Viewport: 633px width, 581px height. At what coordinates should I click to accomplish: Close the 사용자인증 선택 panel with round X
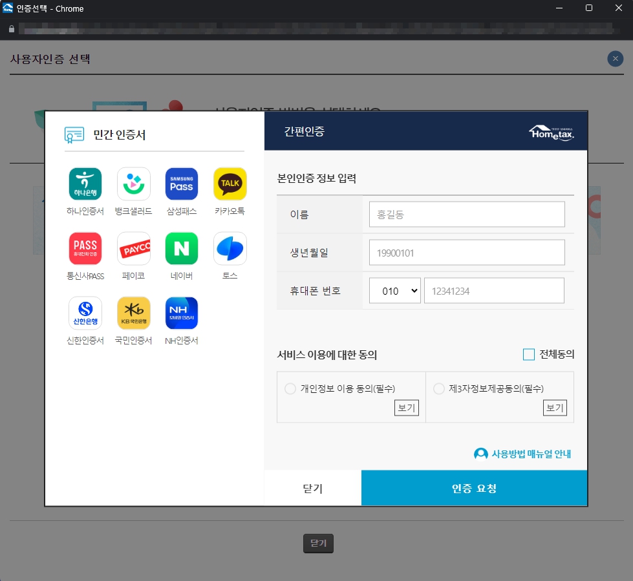coord(616,59)
